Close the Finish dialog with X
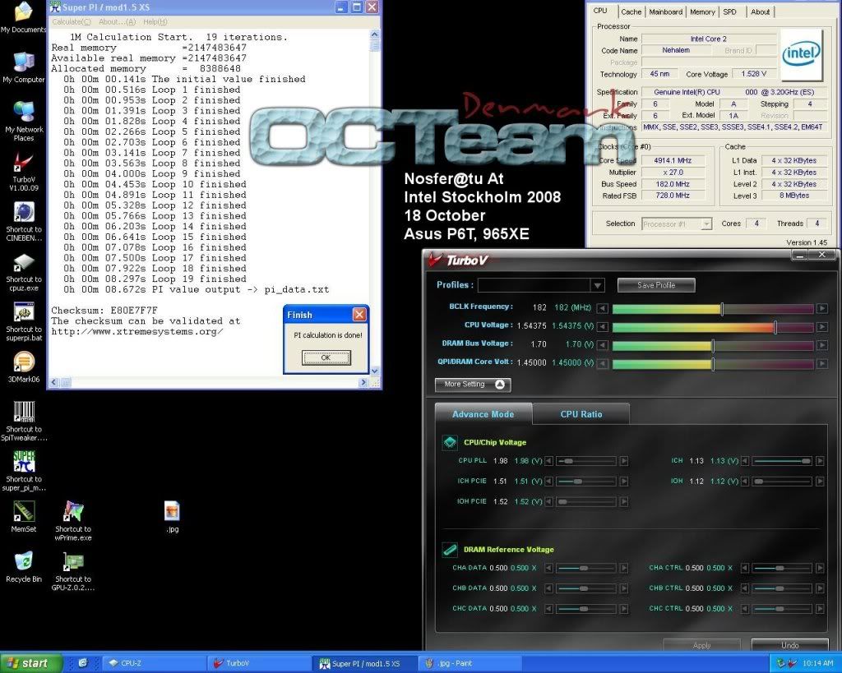This screenshot has height=673, width=842. tap(359, 315)
